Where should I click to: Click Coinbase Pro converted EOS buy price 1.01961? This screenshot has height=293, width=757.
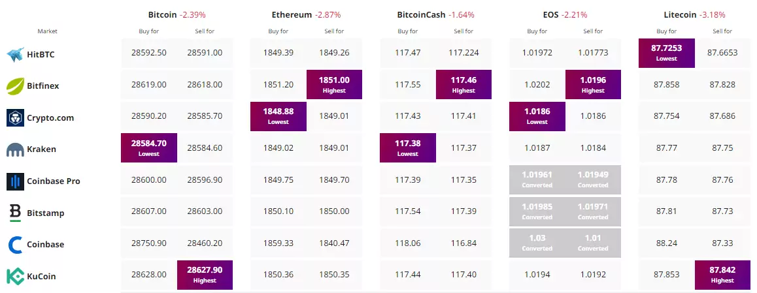[537, 179]
